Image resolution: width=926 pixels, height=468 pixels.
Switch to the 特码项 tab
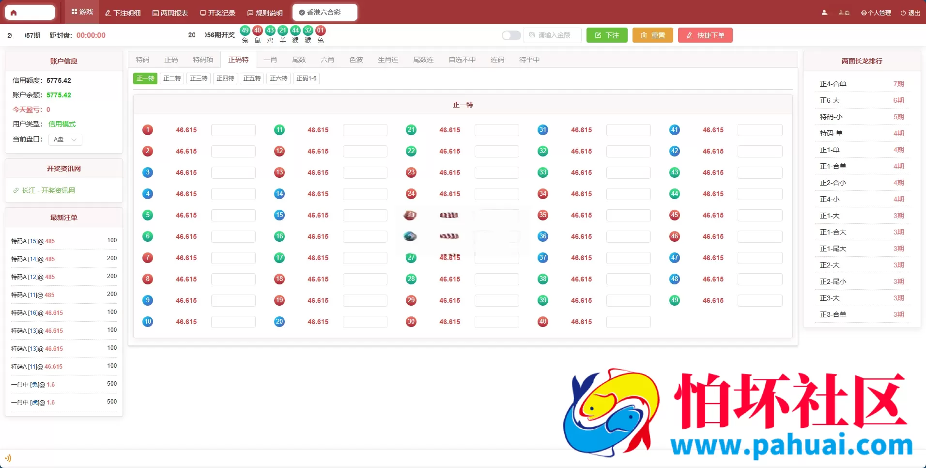point(203,60)
